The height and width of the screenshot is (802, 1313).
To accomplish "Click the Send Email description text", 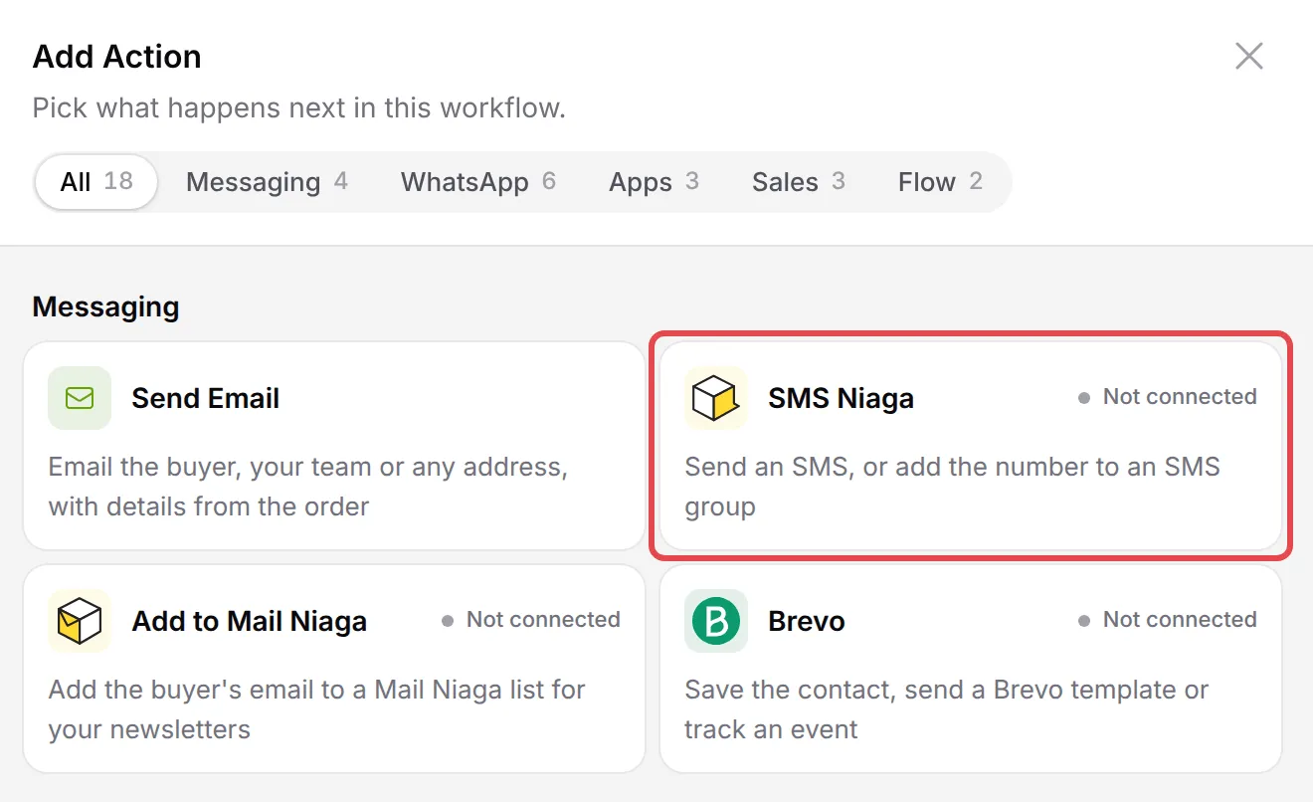I will 308,487.
